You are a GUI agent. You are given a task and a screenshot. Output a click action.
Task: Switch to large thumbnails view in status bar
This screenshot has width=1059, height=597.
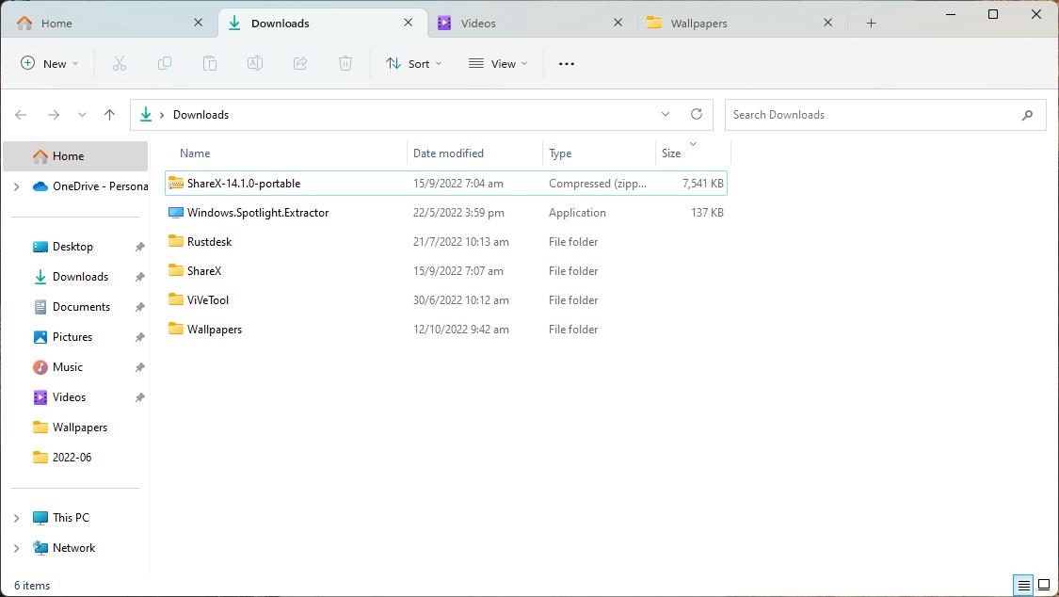pyautogui.click(x=1045, y=585)
